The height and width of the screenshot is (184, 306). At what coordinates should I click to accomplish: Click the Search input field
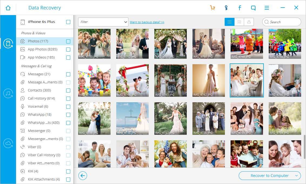pos(282,22)
